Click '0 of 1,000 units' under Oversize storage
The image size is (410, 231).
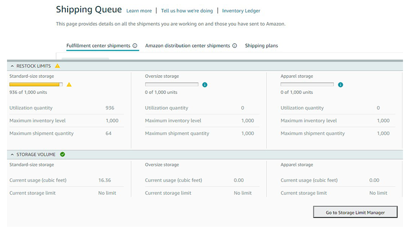[161, 92]
